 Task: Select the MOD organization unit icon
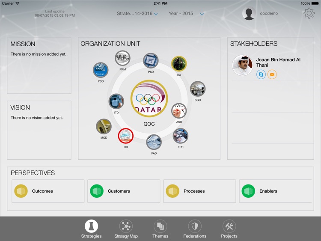[104, 127]
